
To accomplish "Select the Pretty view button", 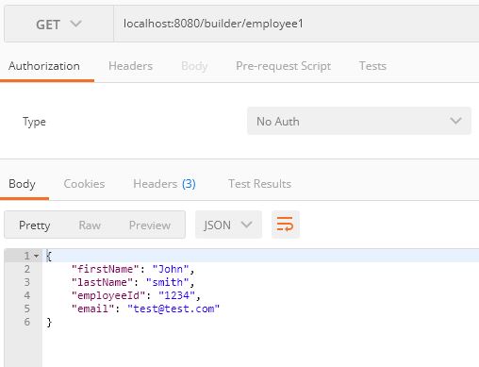I will coord(35,225).
